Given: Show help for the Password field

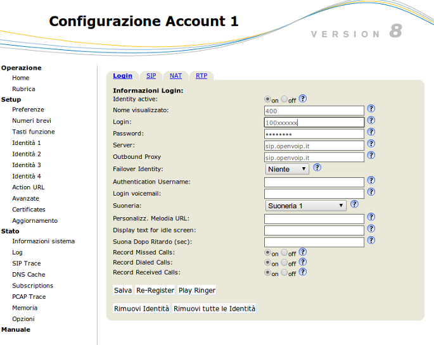Looking at the screenshot, I should [371, 132].
